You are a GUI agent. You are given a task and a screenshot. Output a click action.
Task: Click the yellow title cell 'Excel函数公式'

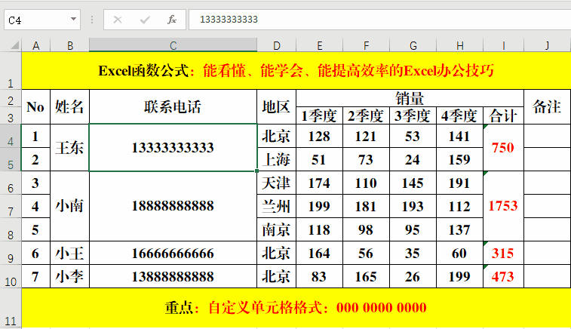coord(296,71)
